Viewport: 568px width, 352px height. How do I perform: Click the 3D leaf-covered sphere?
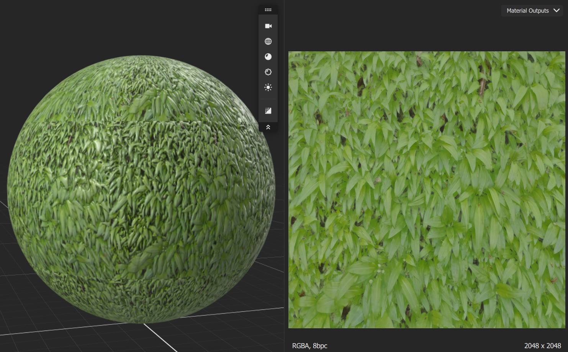tap(141, 190)
